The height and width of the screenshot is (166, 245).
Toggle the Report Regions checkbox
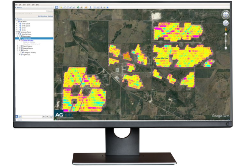pos(19,46)
